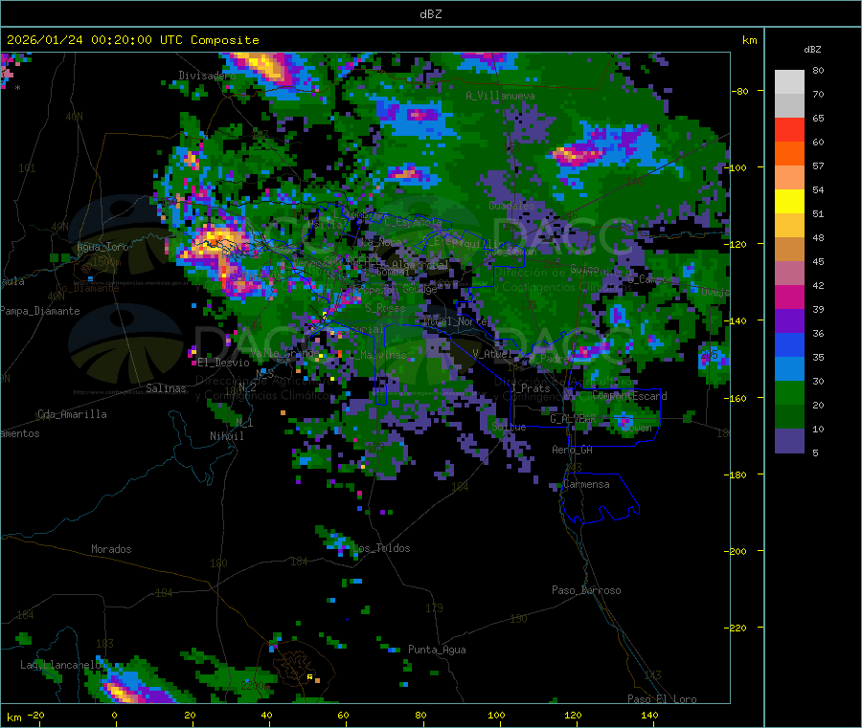Click the 140 tick on horizontal axis
The height and width of the screenshot is (728, 862).
coord(649,716)
